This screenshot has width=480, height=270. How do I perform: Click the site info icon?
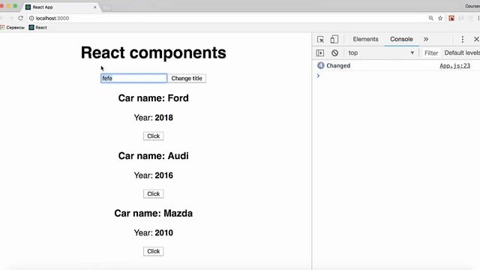31,18
